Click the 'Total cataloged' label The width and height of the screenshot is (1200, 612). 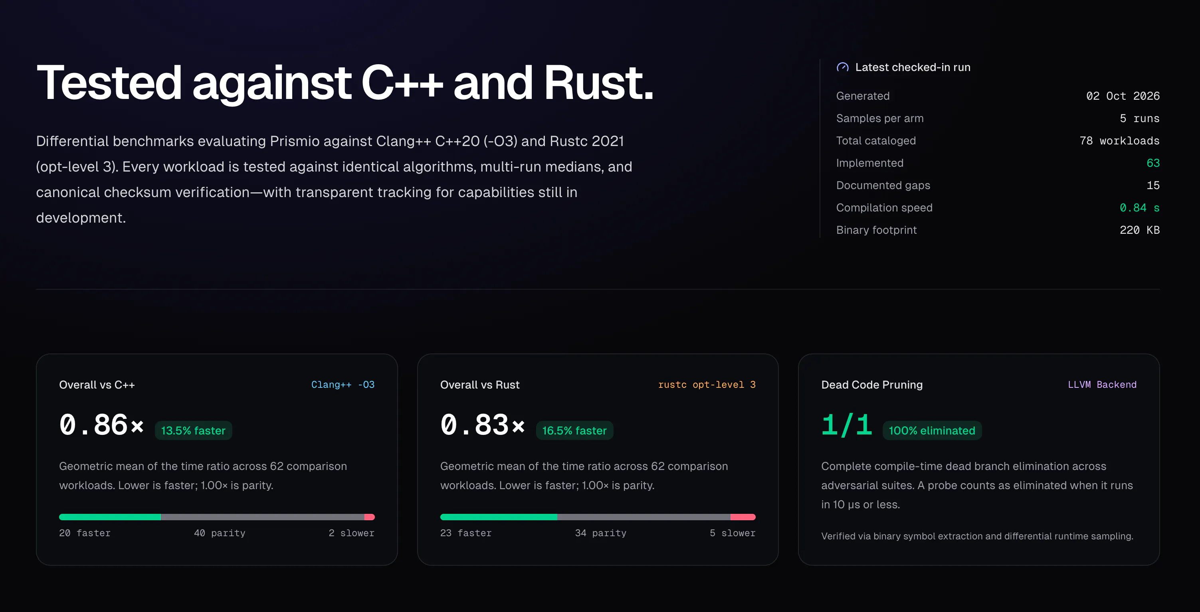coord(876,140)
